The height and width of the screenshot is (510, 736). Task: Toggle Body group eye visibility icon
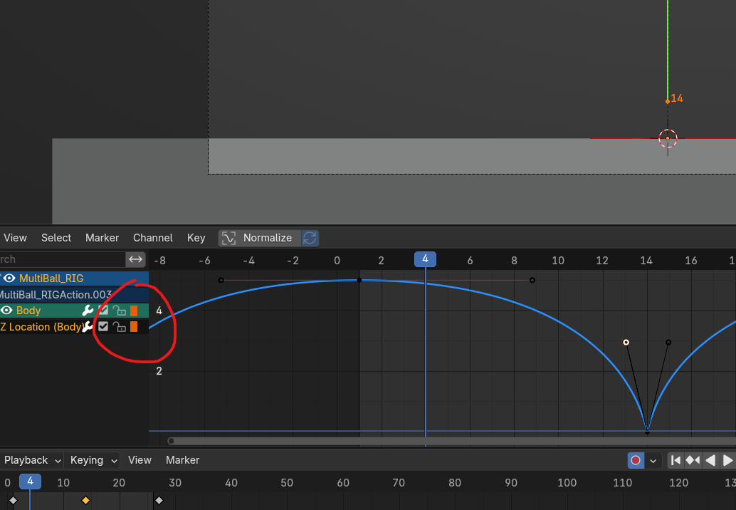pyautogui.click(x=6, y=311)
